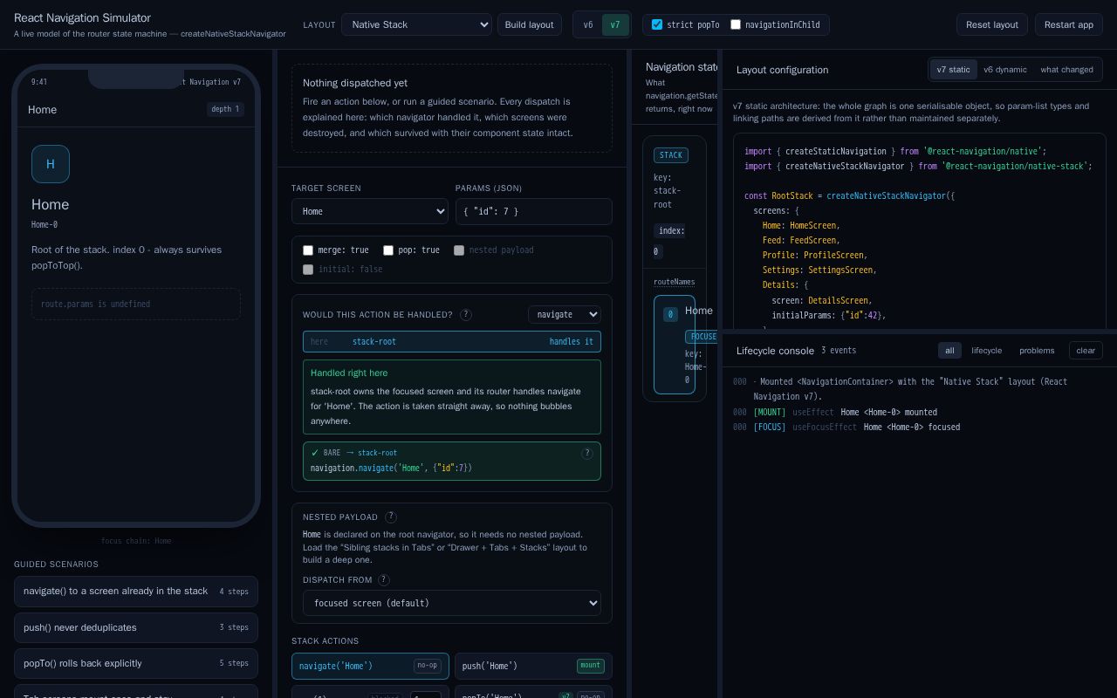Run the 'popTo() rolls back explicitly' scenario
Viewport: 1117px width, 698px height.
pos(136,663)
